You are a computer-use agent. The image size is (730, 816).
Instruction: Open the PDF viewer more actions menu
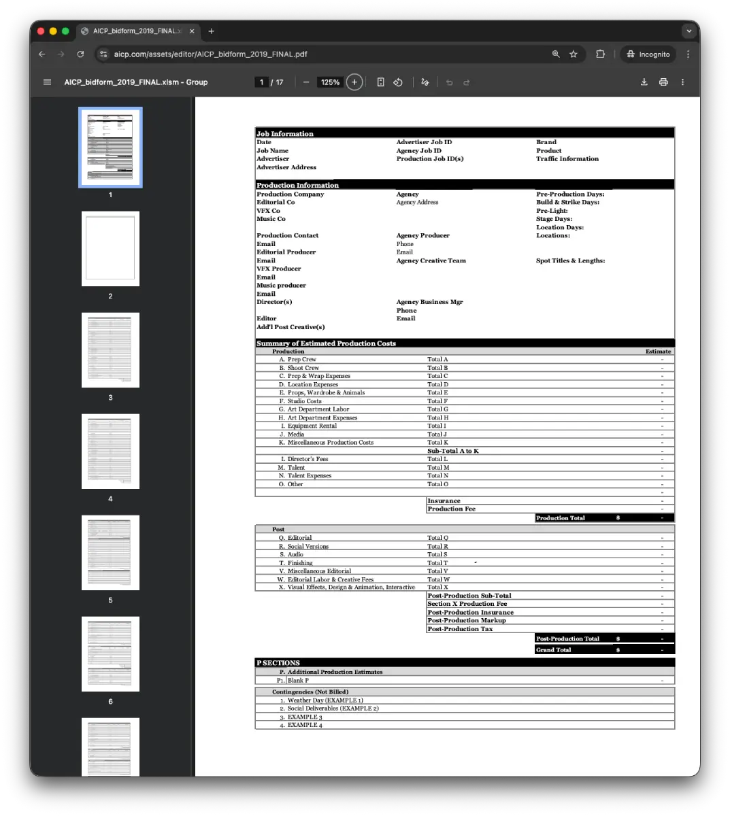tap(682, 82)
